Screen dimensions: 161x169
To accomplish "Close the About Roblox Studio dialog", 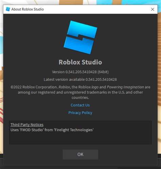I will 153,9.
